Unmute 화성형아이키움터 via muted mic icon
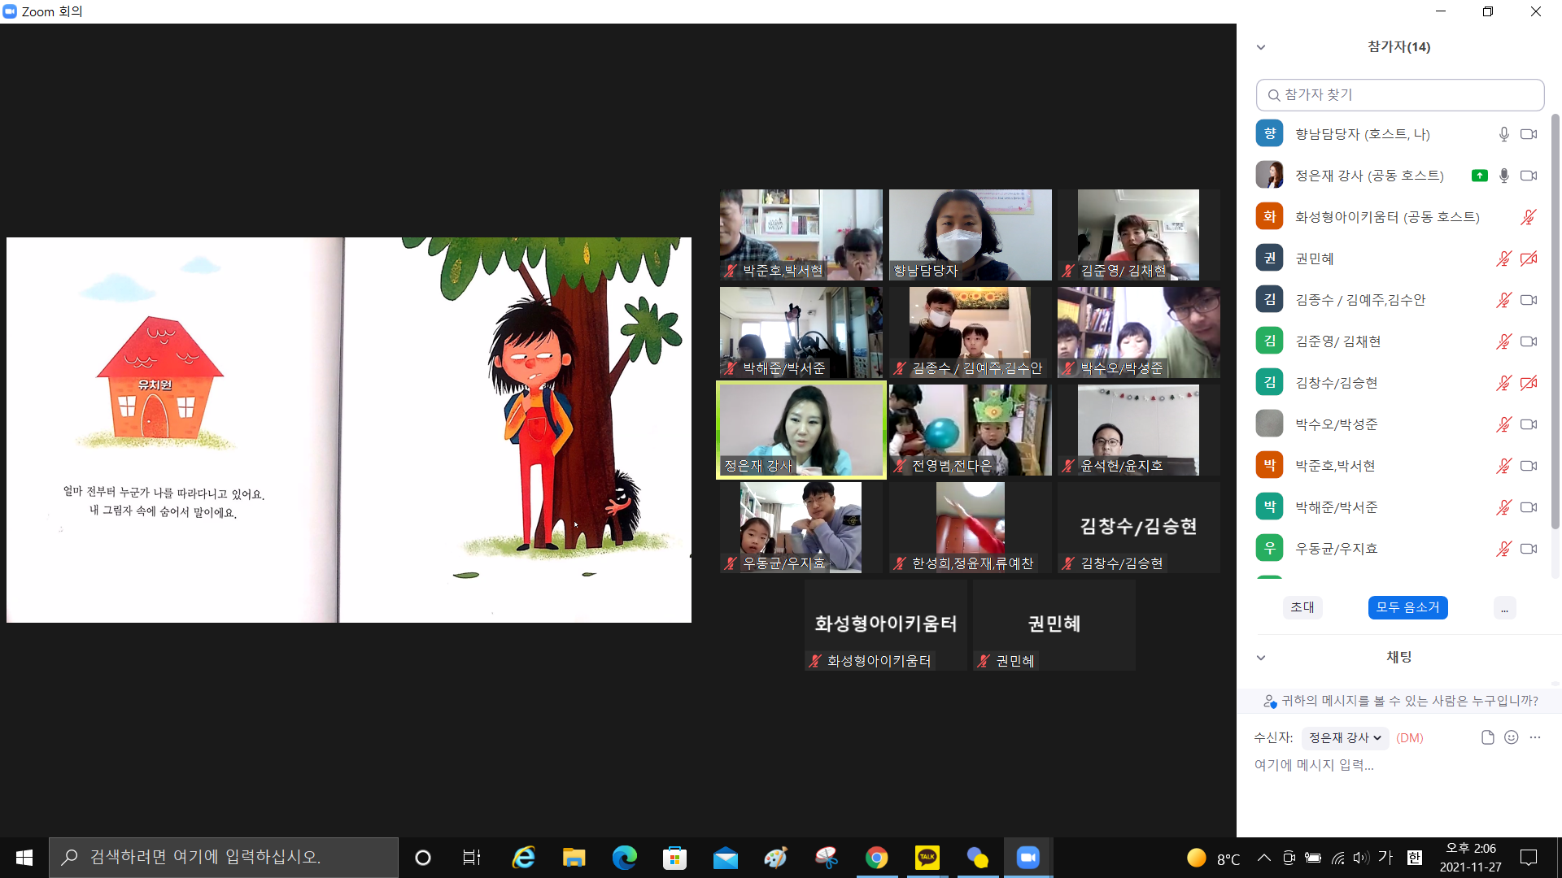The width and height of the screenshot is (1562, 878). [1529, 217]
